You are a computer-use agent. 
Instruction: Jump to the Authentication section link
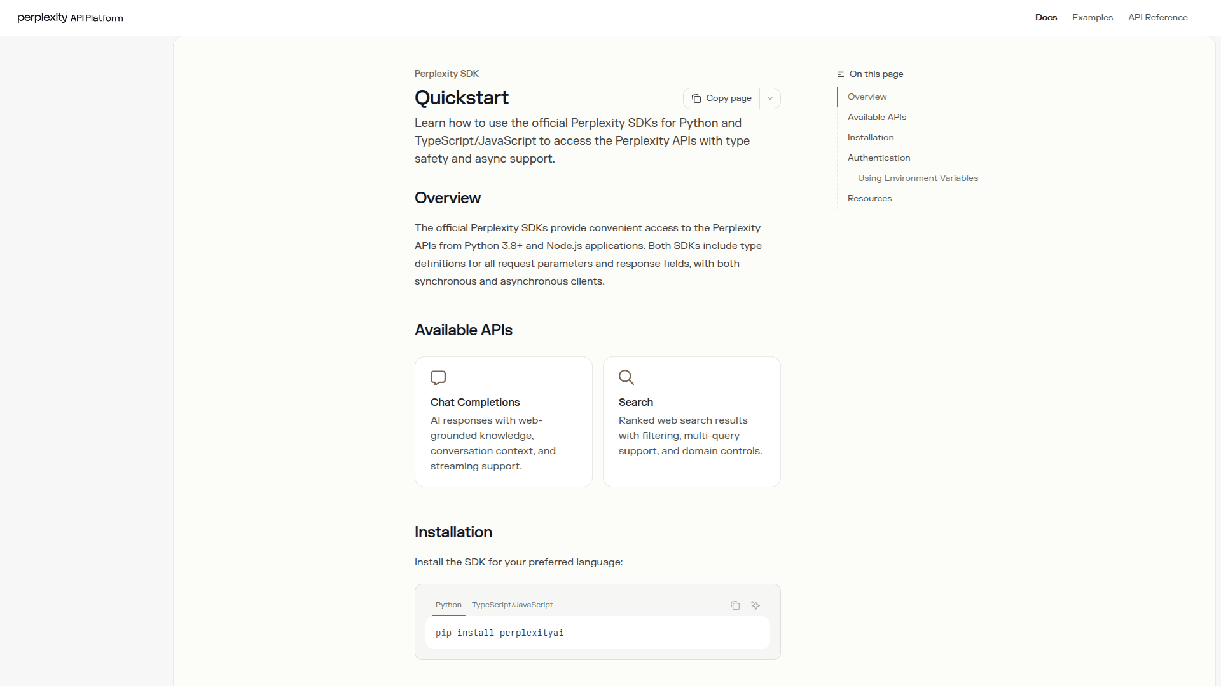click(879, 158)
